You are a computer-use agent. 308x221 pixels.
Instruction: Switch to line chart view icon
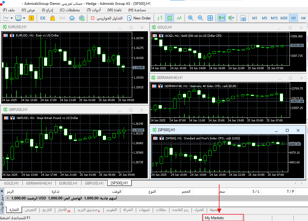[x=179, y=18]
